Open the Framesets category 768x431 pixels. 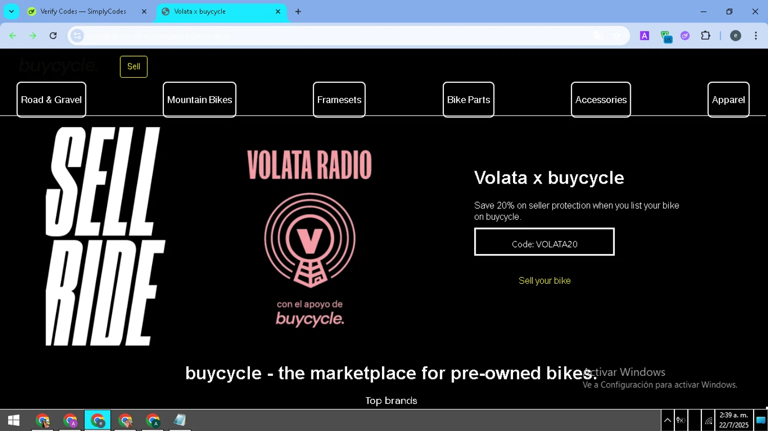(339, 100)
